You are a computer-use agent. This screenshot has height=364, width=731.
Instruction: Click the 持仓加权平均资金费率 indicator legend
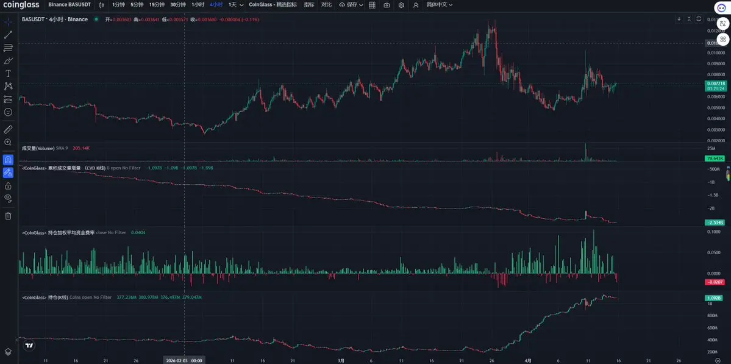pos(59,232)
